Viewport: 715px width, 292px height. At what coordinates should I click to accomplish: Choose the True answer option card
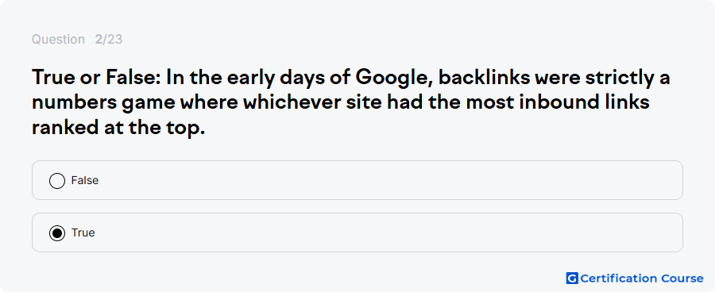click(x=357, y=232)
